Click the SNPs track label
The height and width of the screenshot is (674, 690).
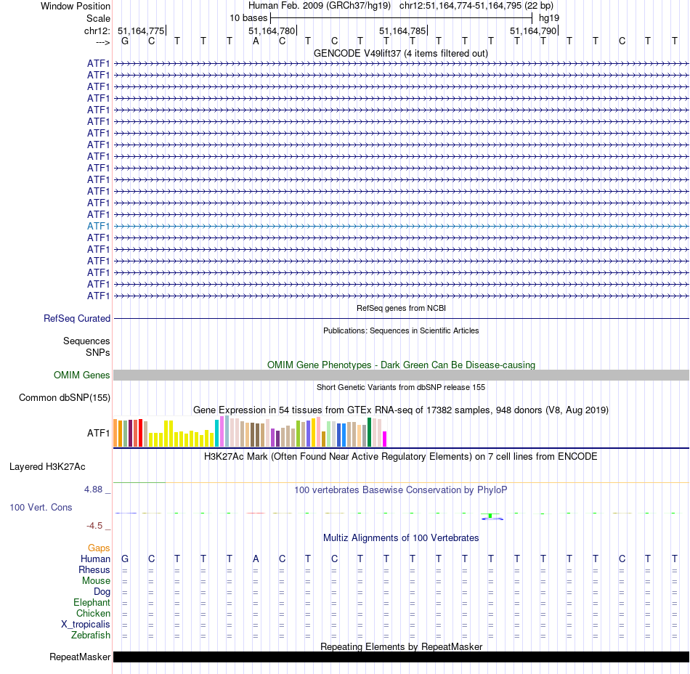pyautogui.click(x=98, y=352)
